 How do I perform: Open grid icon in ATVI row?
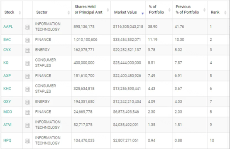[27, 125]
